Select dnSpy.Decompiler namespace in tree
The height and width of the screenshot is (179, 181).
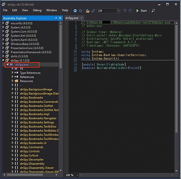(32, 160)
